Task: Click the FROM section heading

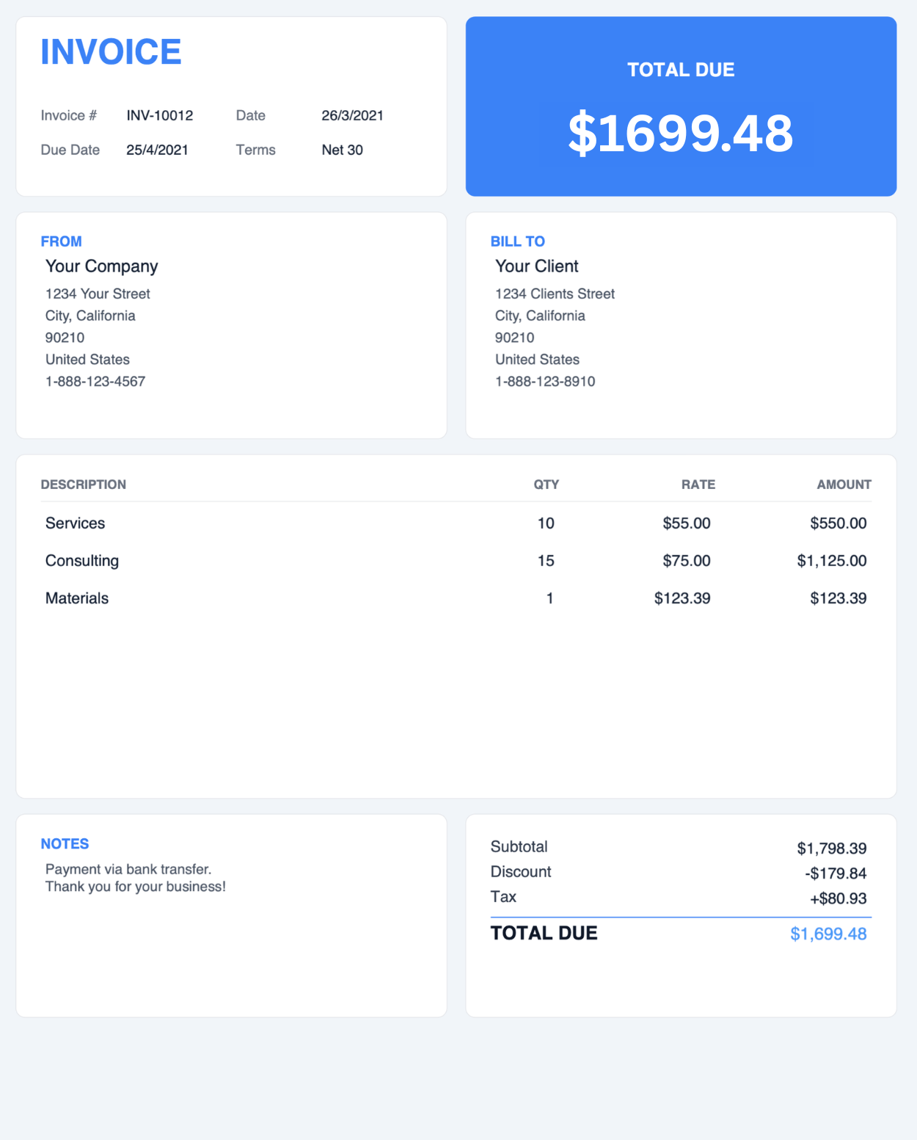Action: [x=62, y=242]
